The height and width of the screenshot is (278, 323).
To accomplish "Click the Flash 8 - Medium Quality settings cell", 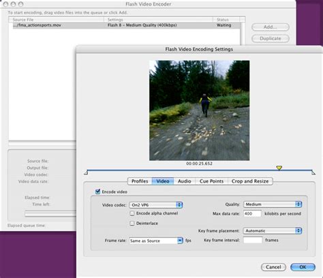I will 142,25.
